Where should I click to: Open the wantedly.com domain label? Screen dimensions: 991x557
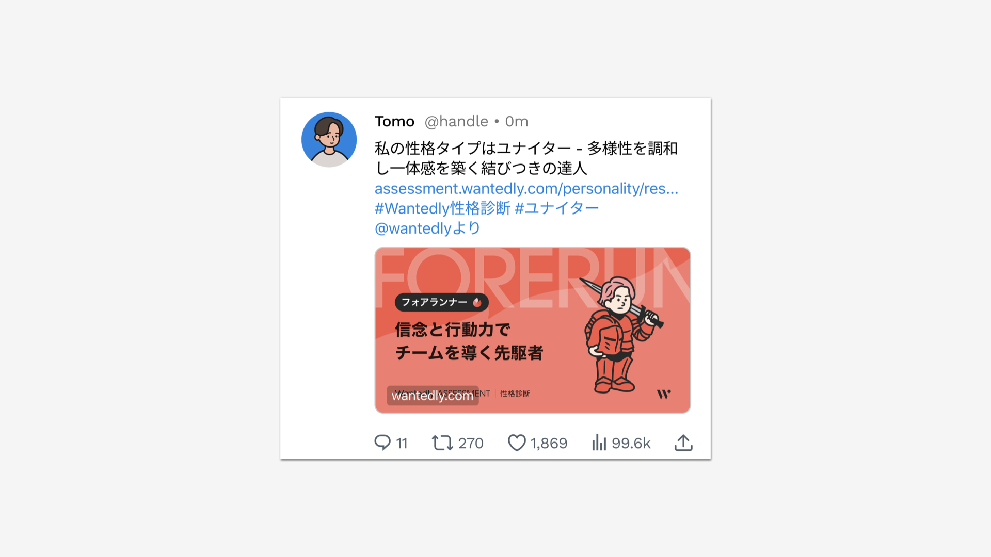coord(433,396)
